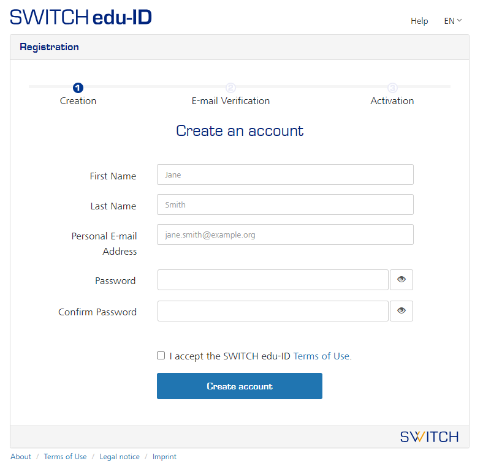Click into the Confirm Password field

(x=273, y=311)
